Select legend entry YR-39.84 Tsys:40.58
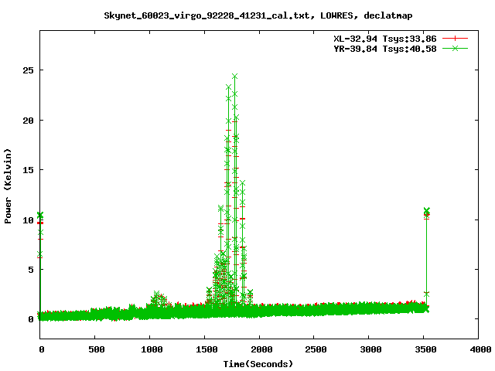Viewport: 495px width, 371px height. pyautogui.click(x=385, y=49)
